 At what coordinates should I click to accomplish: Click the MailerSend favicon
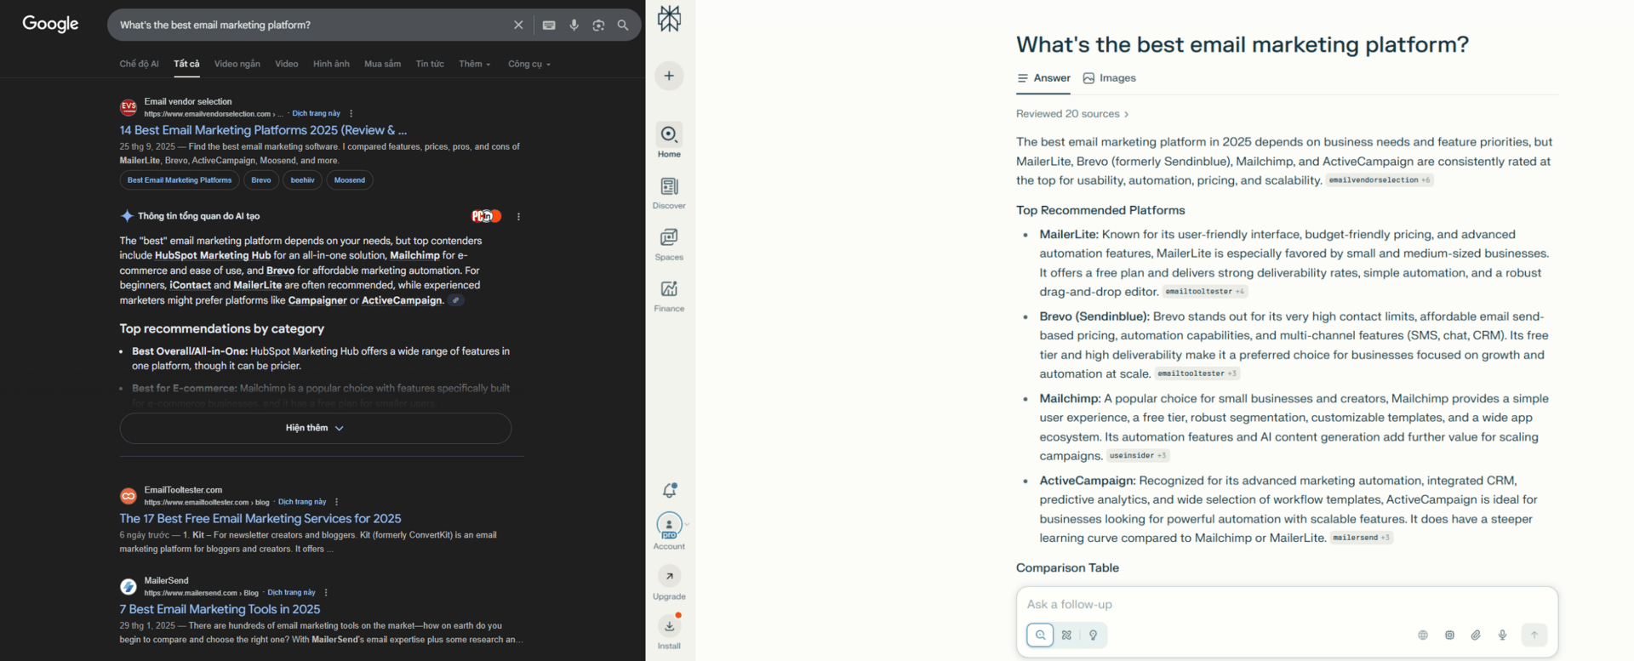point(129,586)
